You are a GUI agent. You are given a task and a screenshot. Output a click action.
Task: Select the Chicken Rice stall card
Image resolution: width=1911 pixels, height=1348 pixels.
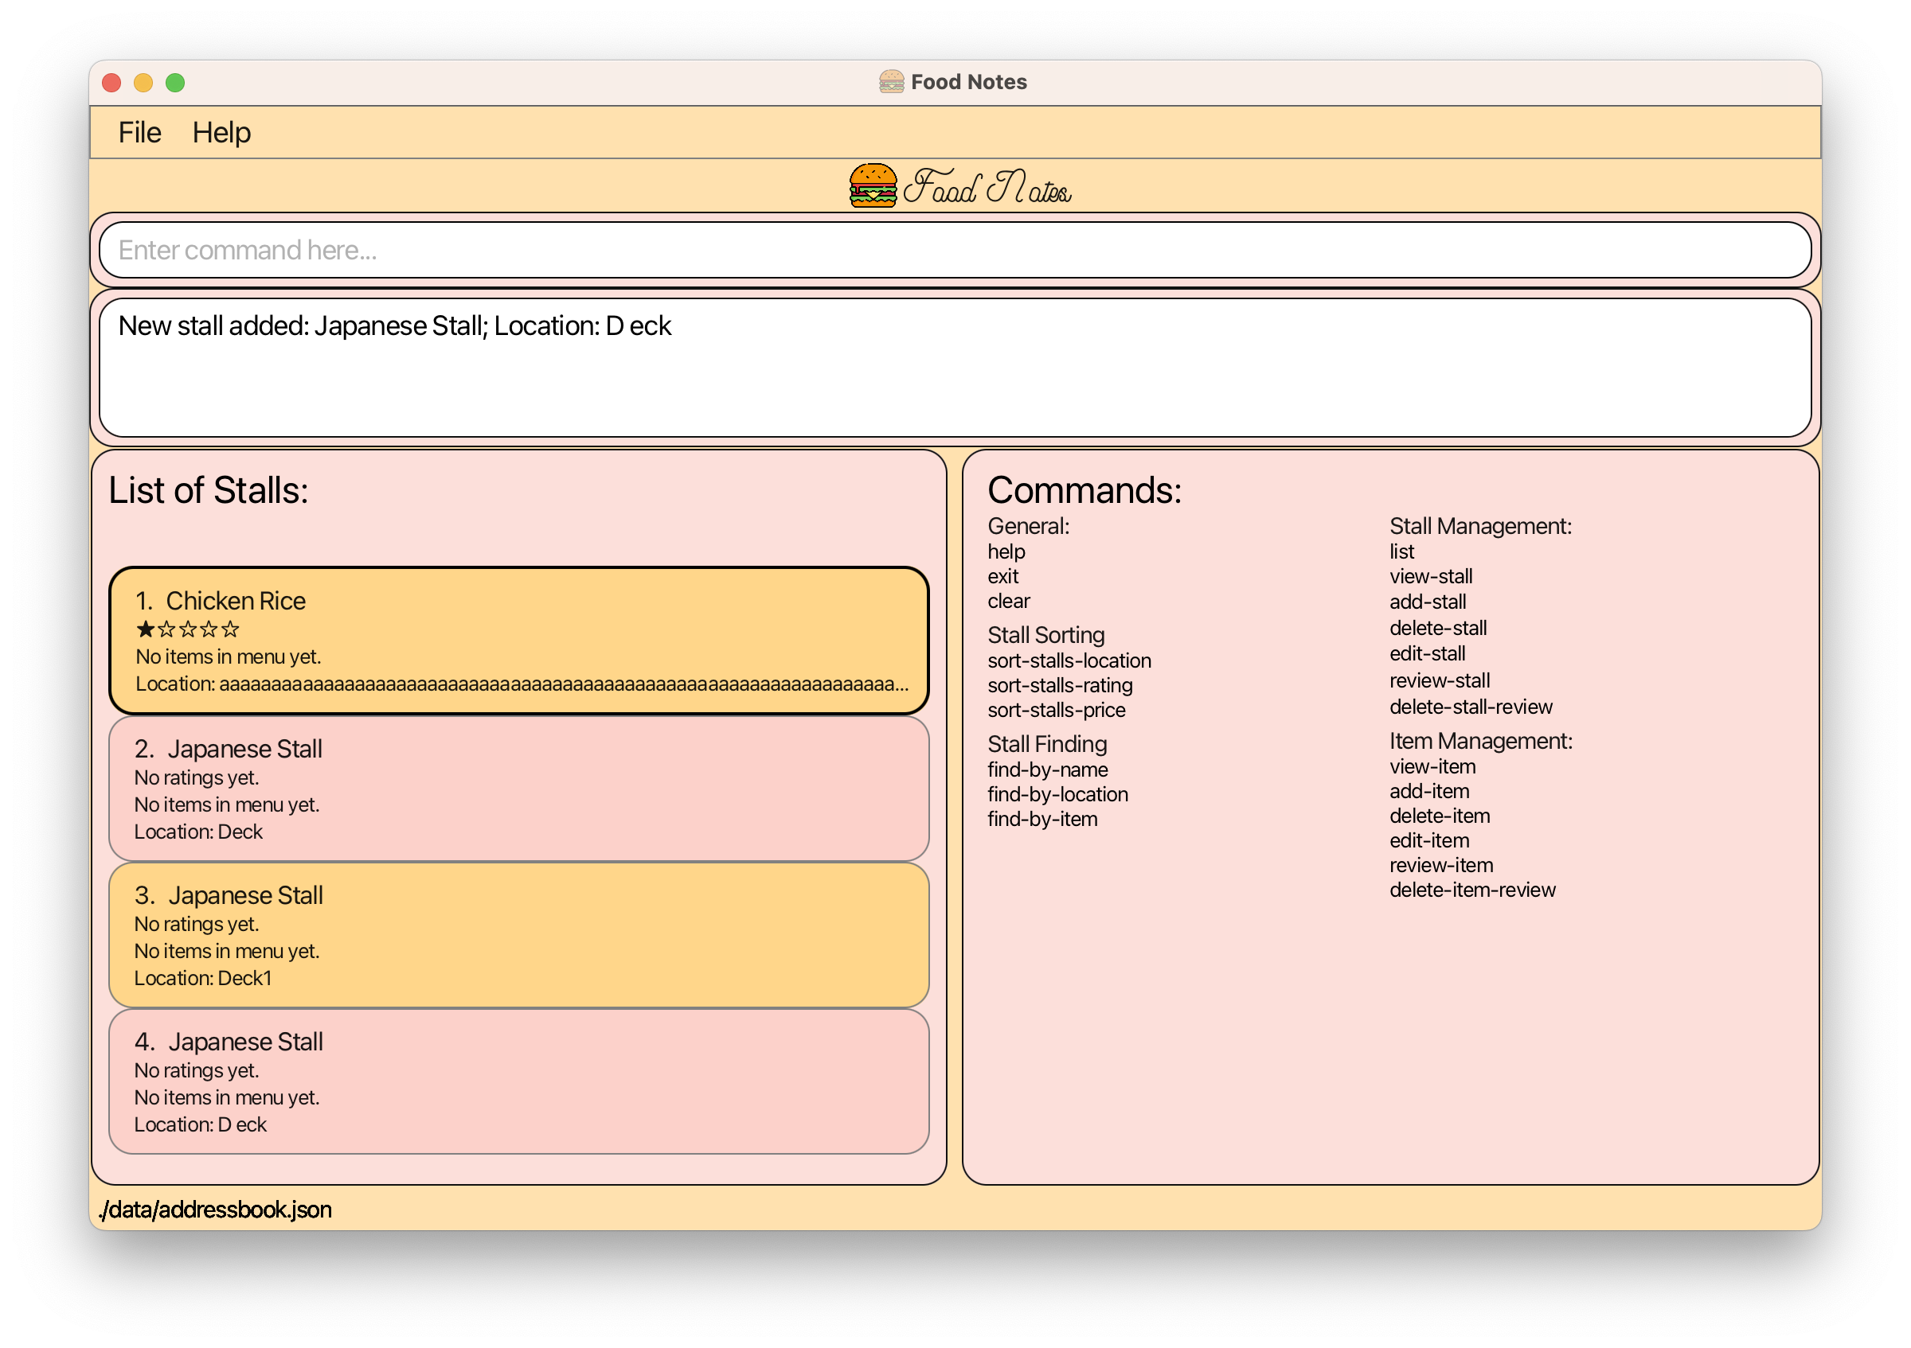click(x=518, y=641)
